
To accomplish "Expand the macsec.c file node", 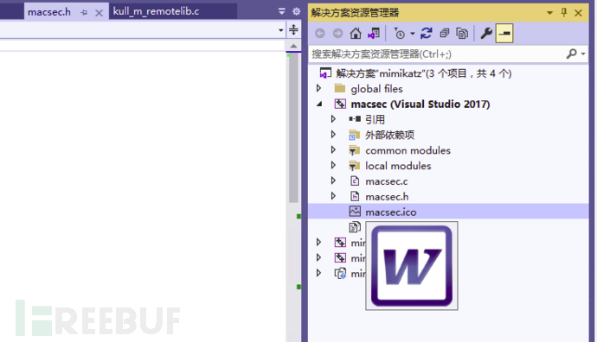I will [x=333, y=180].
